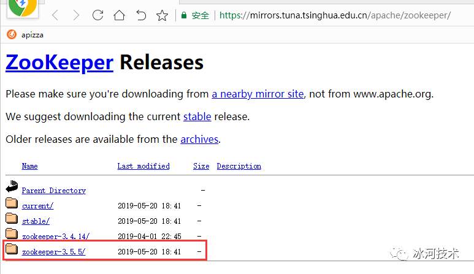Bookmark page with the star icon
Screen dimensions: 474x274
(x=162, y=15)
